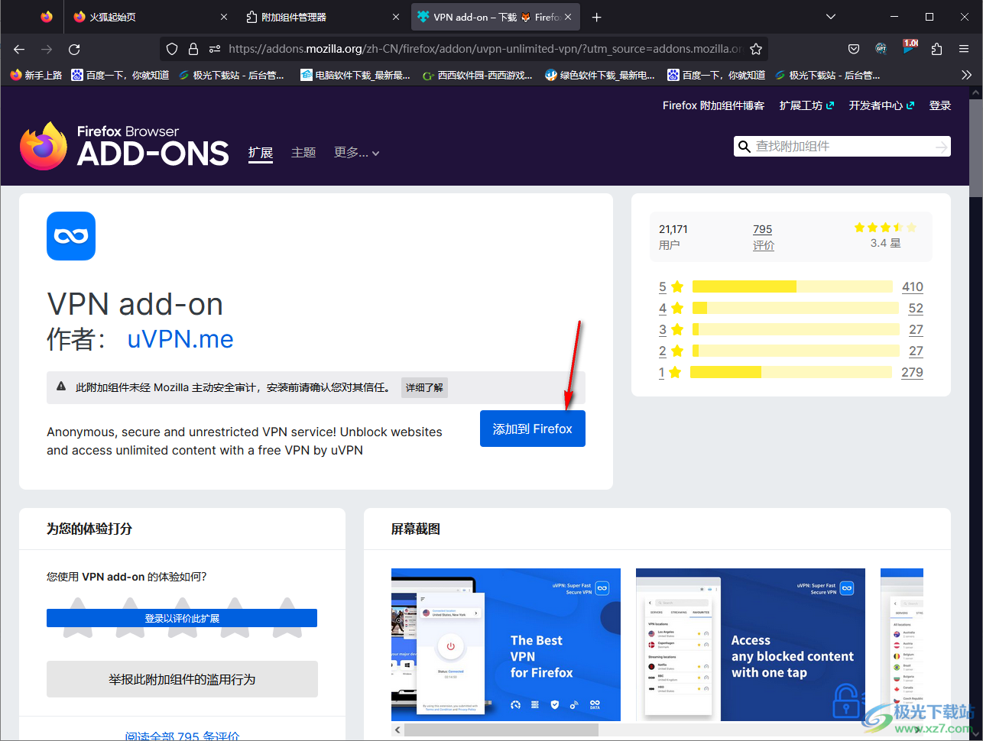Expand the 更多 dropdown menu
The image size is (983, 741).
(x=356, y=153)
